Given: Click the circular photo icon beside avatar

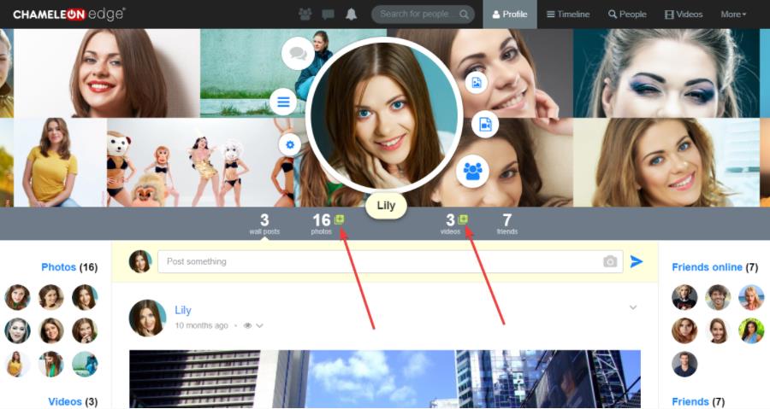Looking at the screenshot, I should pos(477,82).
